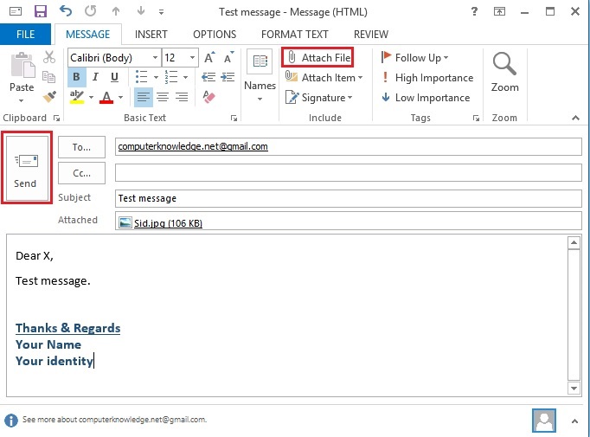Open the FILE tab
Image resolution: width=590 pixels, height=437 pixels.
pyautogui.click(x=25, y=35)
